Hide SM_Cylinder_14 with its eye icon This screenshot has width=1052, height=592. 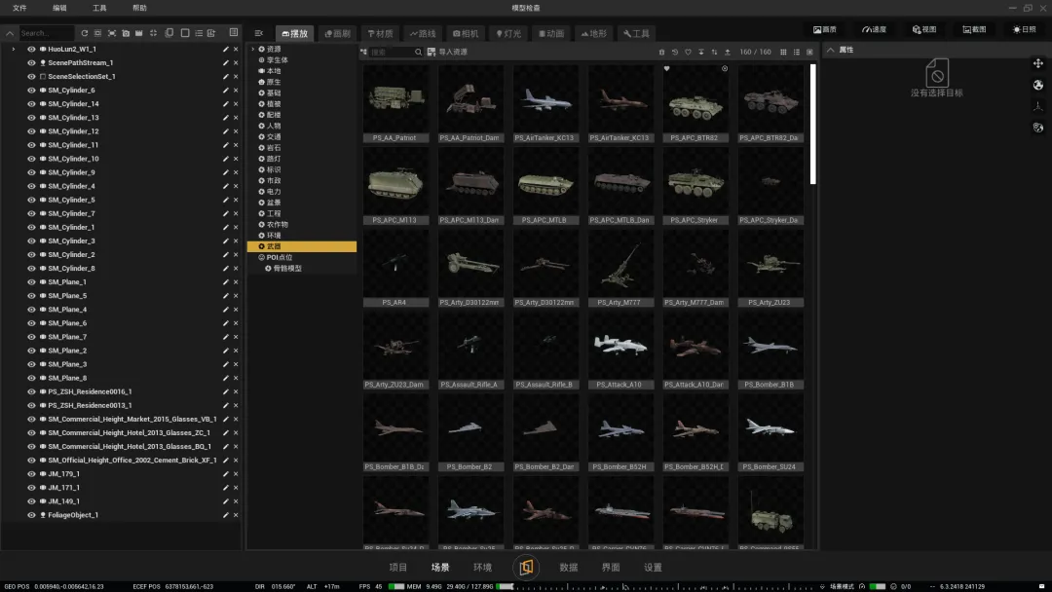(x=31, y=104)
